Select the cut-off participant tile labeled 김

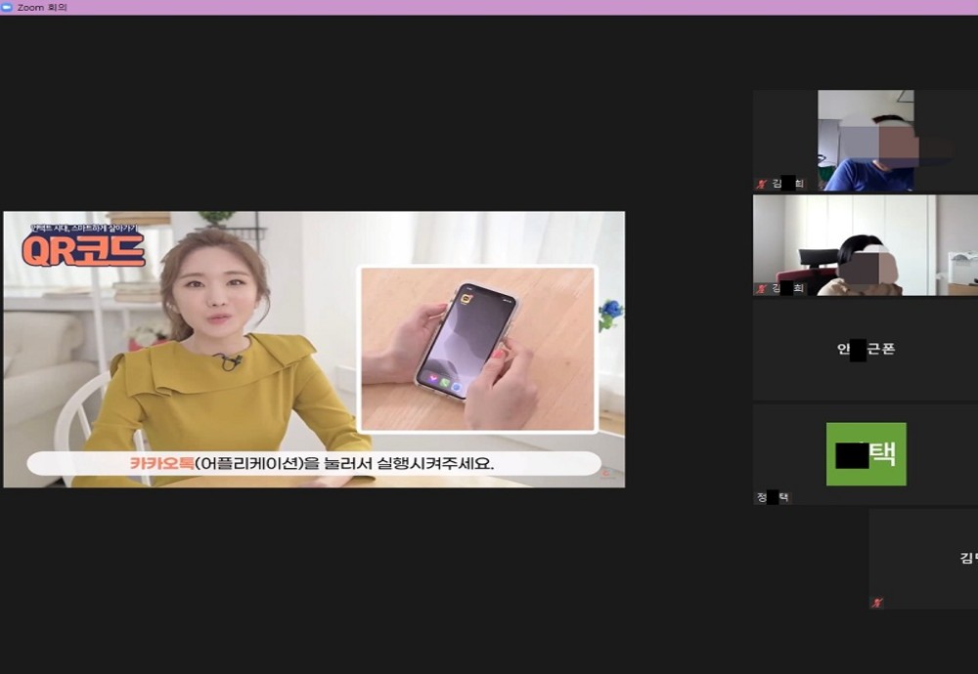(x=924, y=558)
